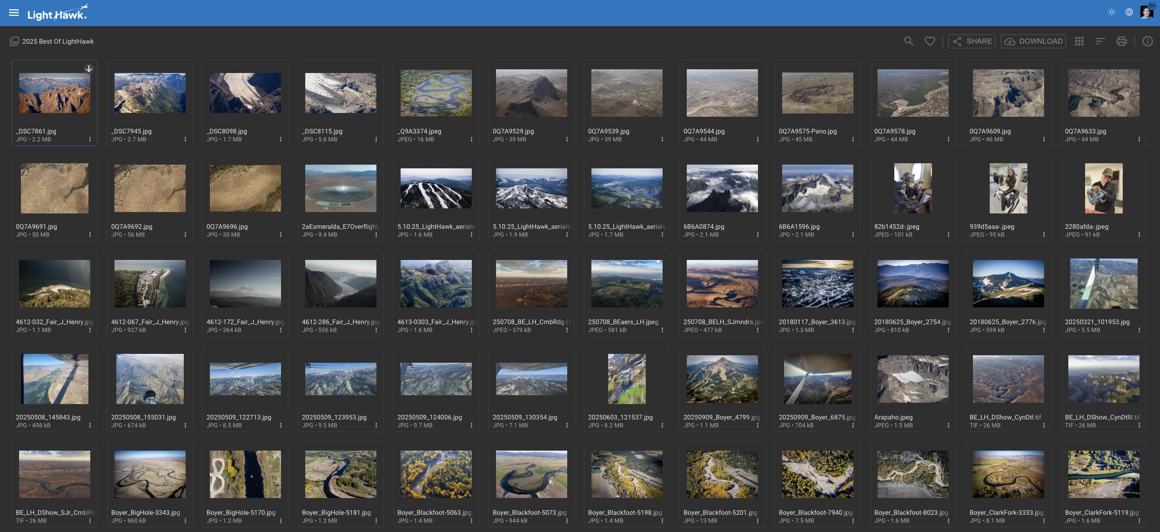Open the _DSC8115.jpg thumbnail
This screenshot has width=1160, height=532.
341,93
